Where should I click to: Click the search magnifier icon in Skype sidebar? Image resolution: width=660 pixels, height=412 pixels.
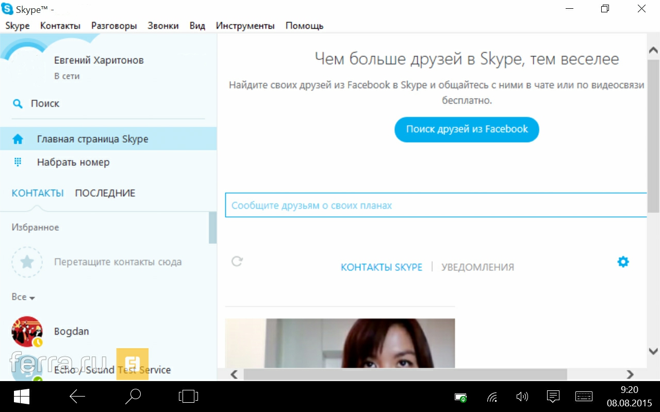point(18,104)
